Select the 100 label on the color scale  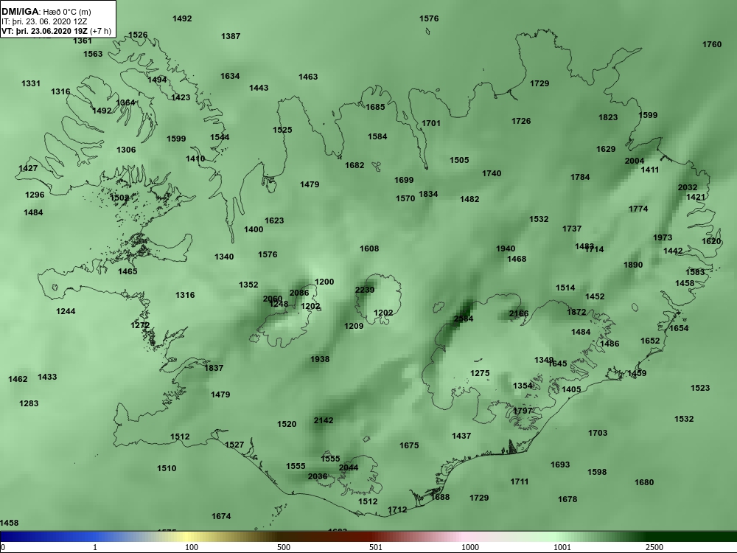(192, 547)
